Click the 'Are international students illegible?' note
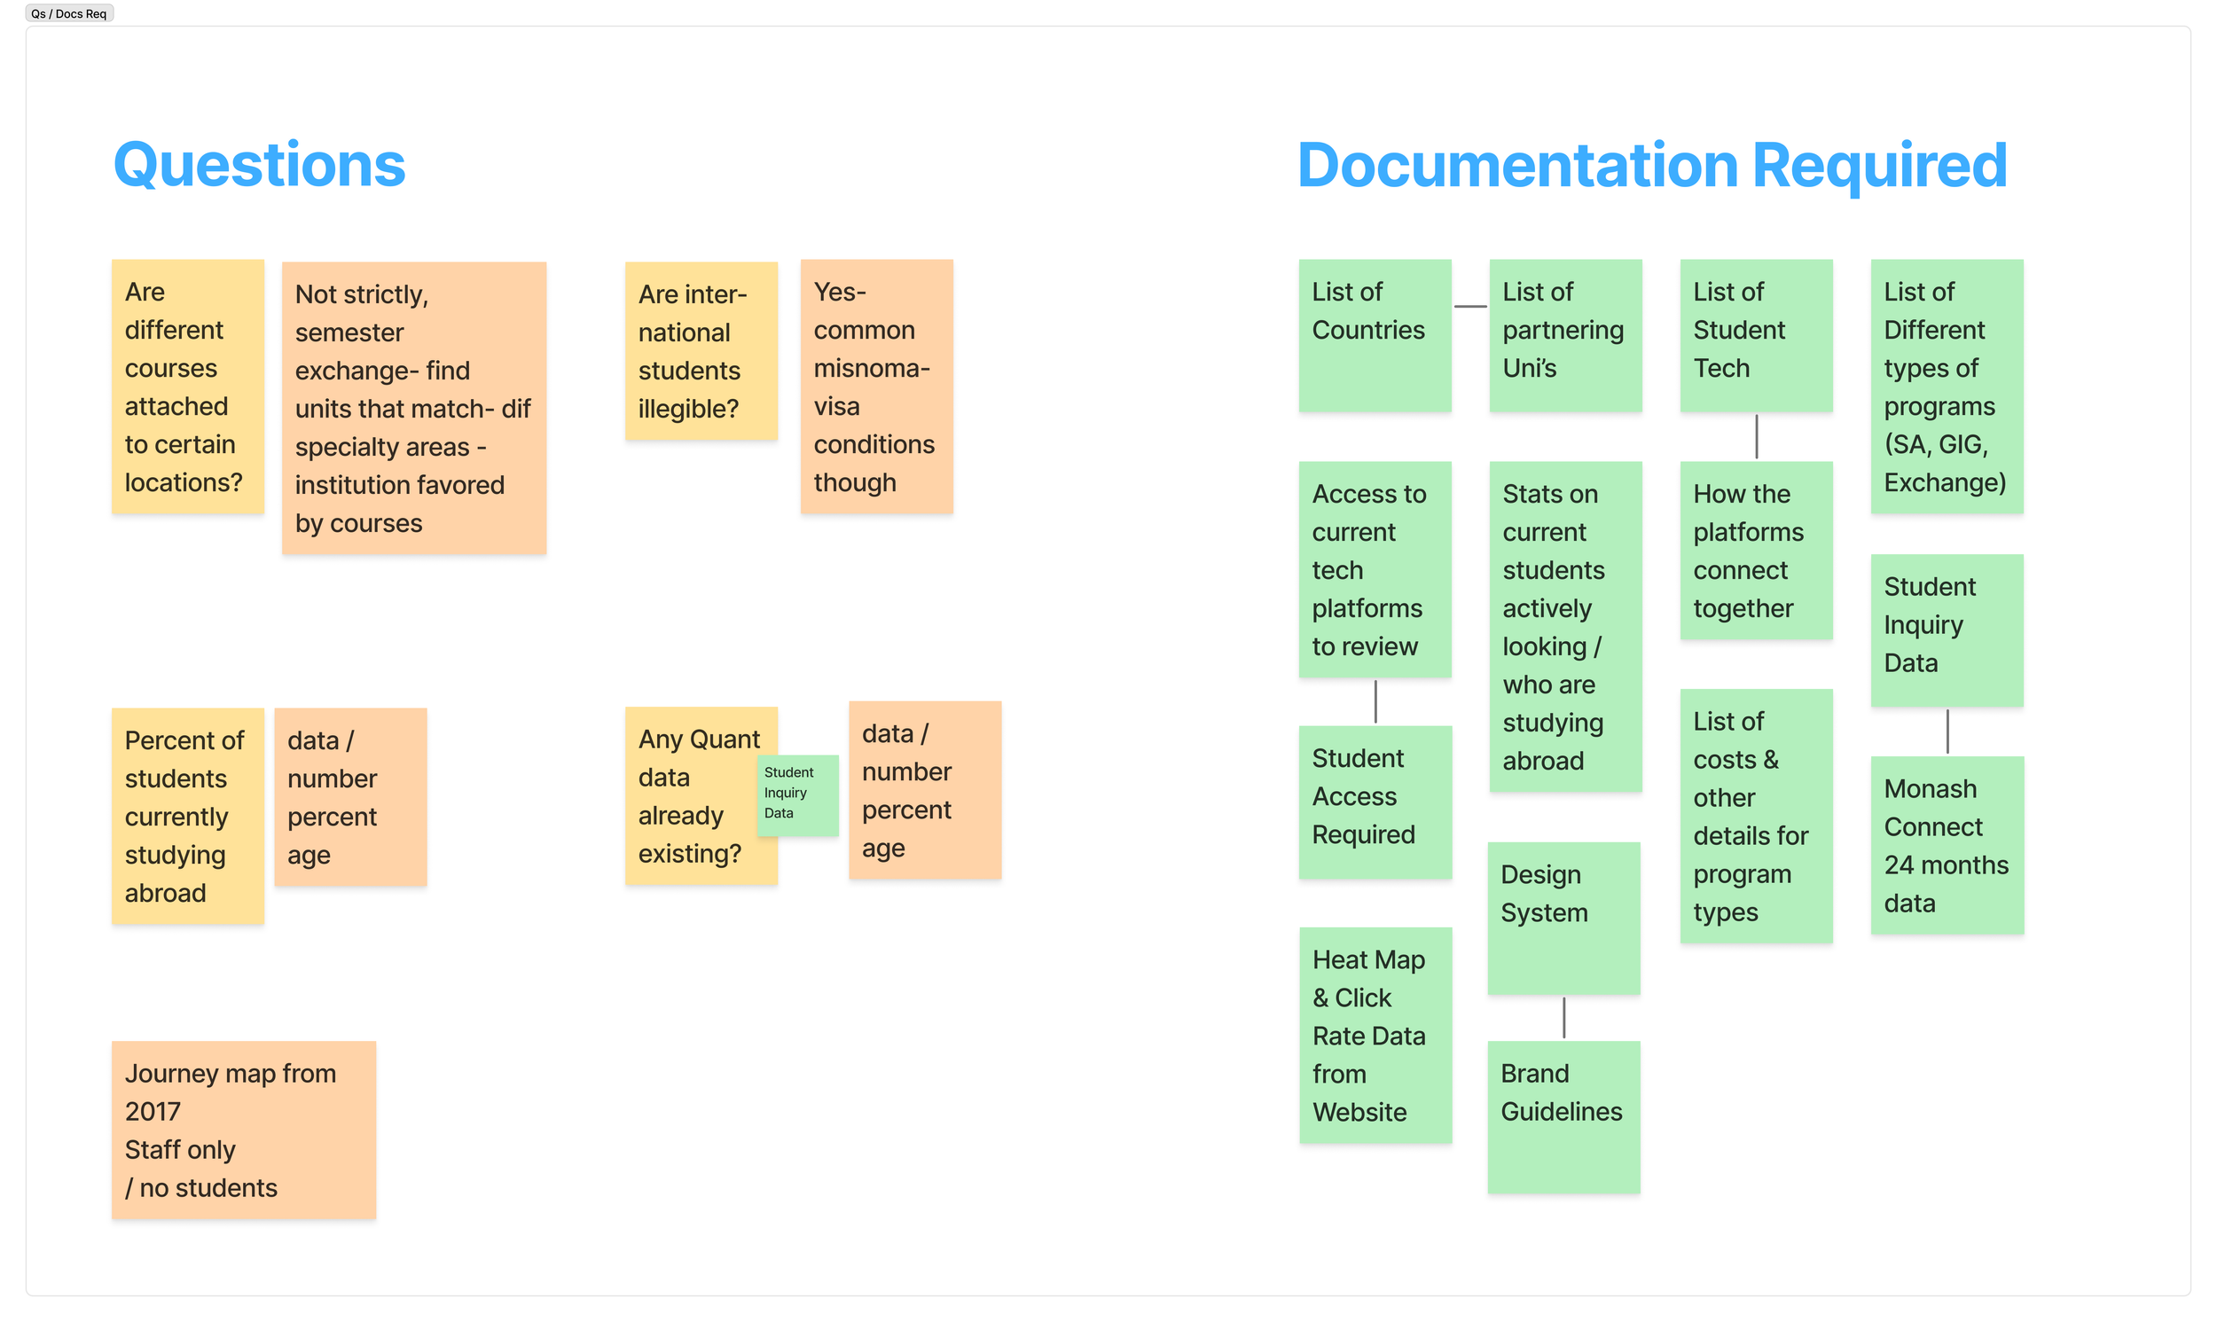The height and width of the screenshot is (1322, 2217). 700,351
